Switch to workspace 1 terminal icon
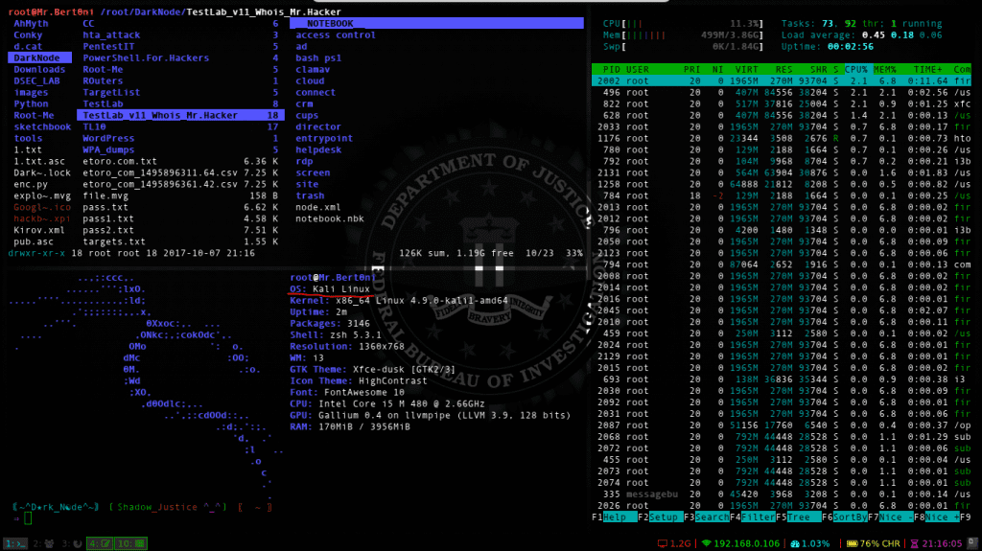The height and width of the screenshot is (551, 982). coord(16,543)
